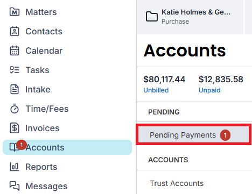The height and width of the screenshot is (194, 252).
Task: Click the red badge on Pending Payments
Action: (x=225, y=135)
